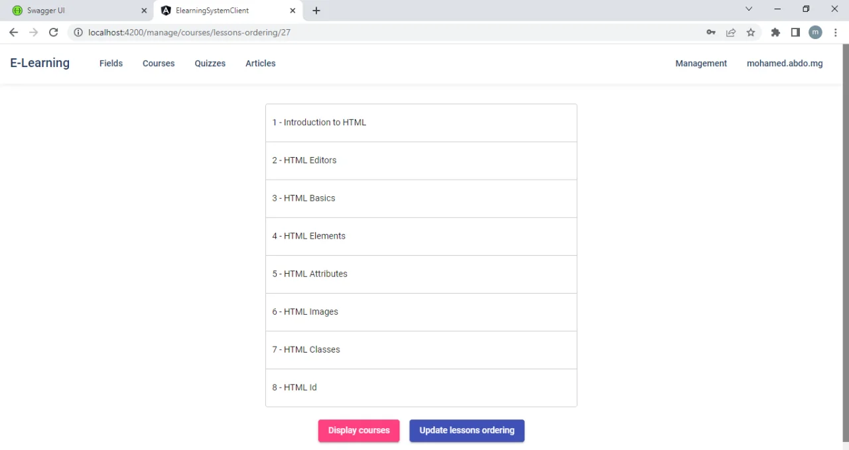
Task: Go back using the browser back arrow
Action: pos(13,32)
